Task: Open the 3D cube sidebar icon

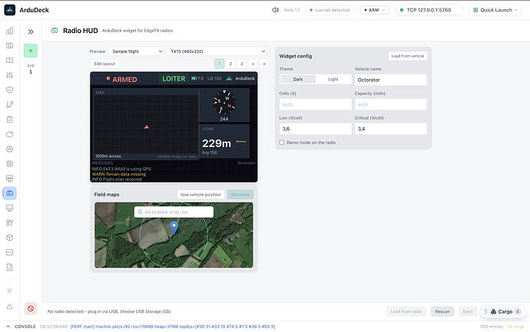Action: [9, 238]
